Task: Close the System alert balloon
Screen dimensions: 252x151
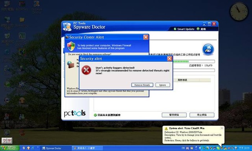Action: [x=222, y=128]
